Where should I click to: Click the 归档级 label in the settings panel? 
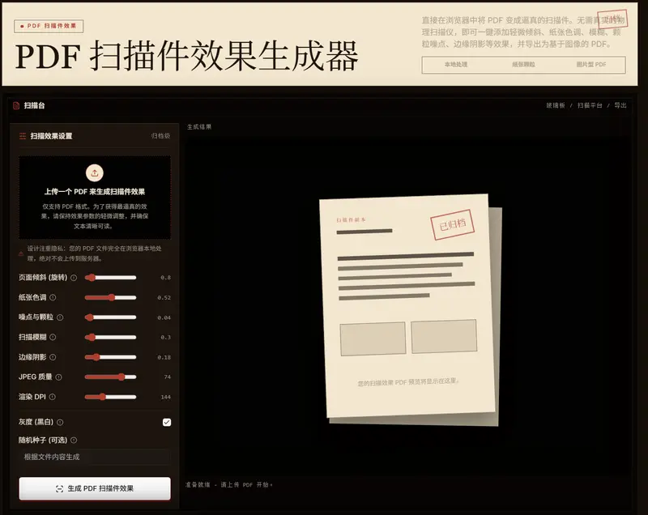(160, 136)
